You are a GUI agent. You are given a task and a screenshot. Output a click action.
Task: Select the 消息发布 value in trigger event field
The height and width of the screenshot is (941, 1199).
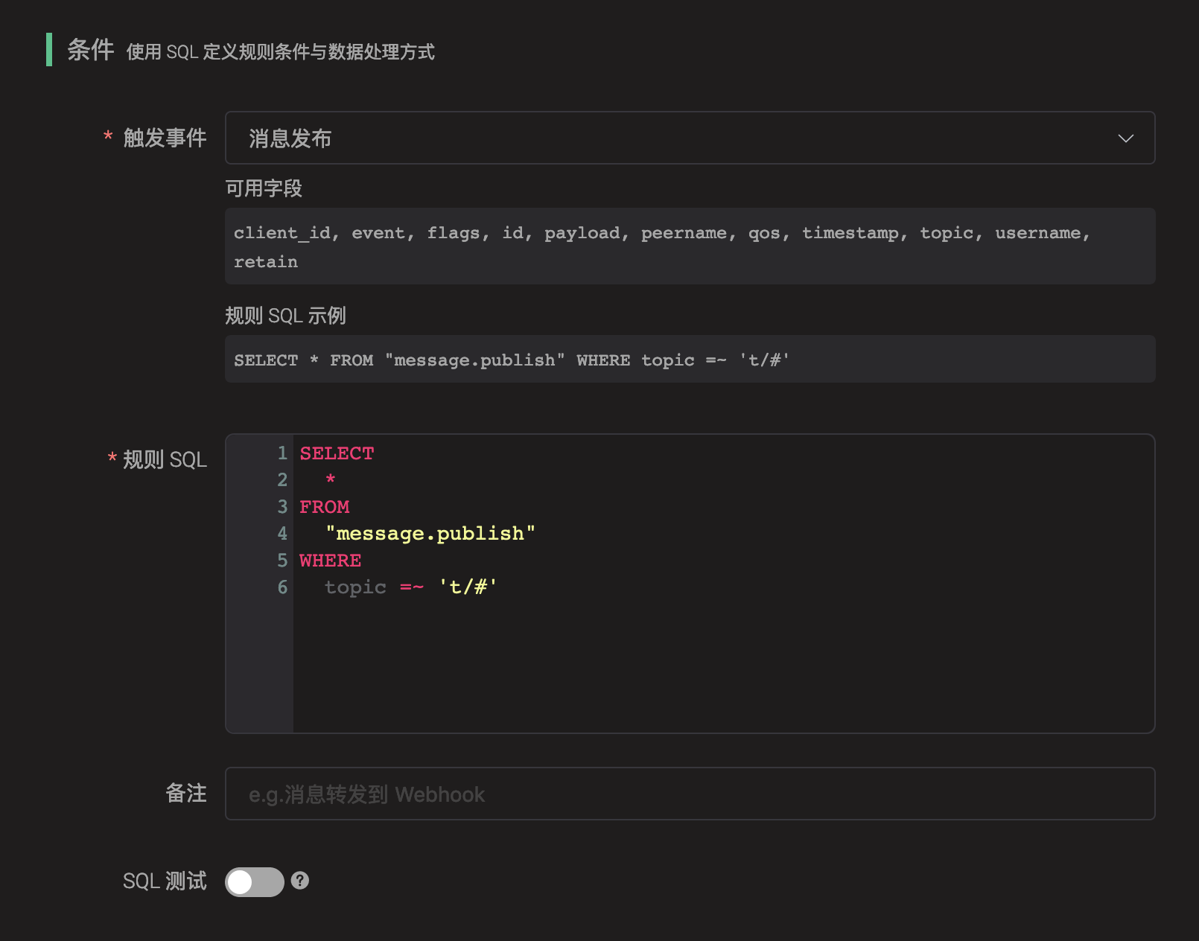tap(290, 138)
